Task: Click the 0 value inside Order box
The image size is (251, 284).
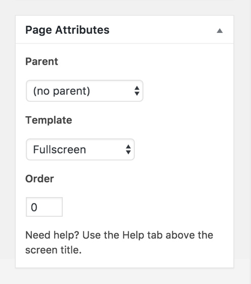Action: [x=34, y=207]
